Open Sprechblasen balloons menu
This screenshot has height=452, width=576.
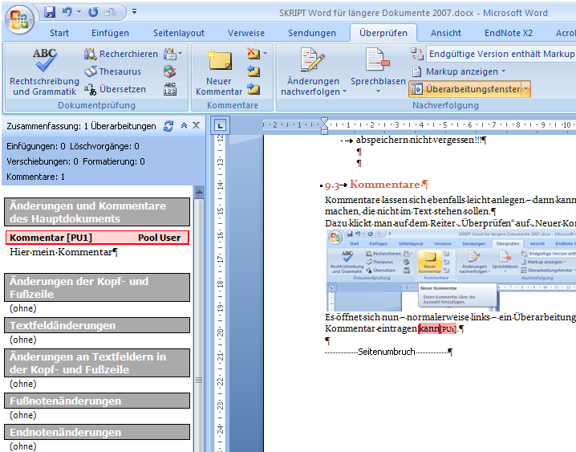[x=378, y=71]
